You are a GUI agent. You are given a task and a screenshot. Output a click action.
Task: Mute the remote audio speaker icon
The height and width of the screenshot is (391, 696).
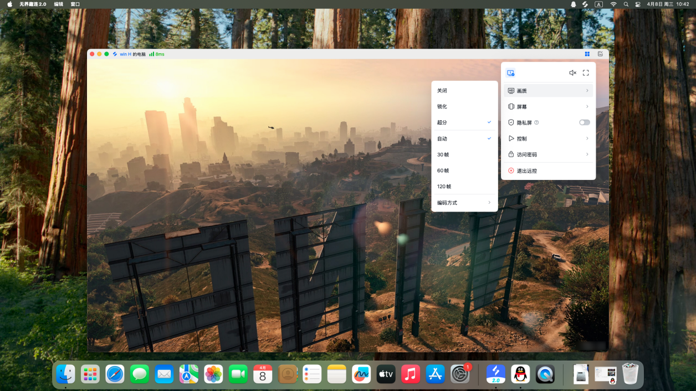tap(572, 73)
